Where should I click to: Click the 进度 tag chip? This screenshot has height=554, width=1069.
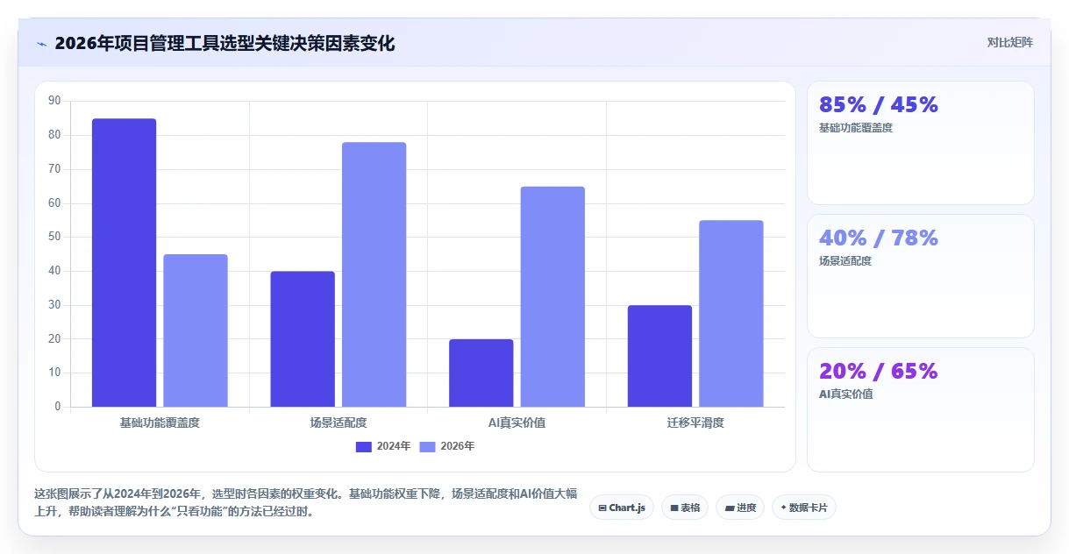(740, 508)
